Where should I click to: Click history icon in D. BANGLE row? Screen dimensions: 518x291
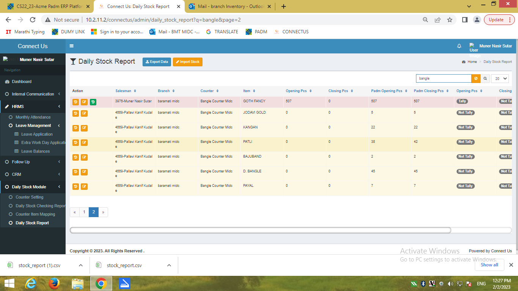click(75, 172)
